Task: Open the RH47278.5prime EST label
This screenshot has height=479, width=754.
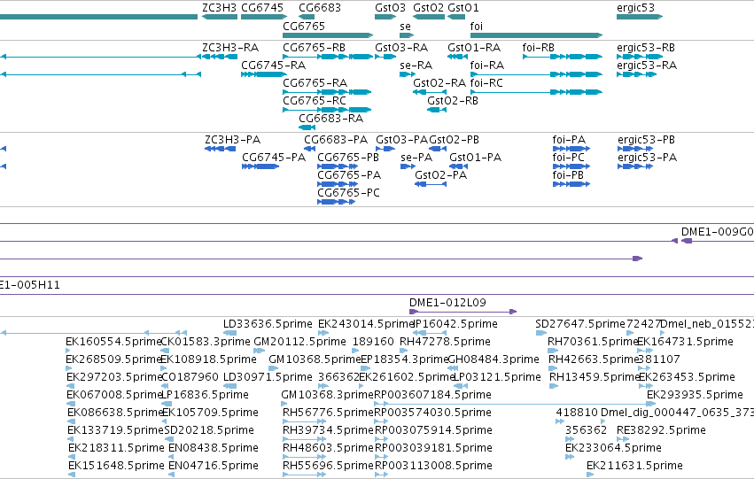Action: [446, 342]
